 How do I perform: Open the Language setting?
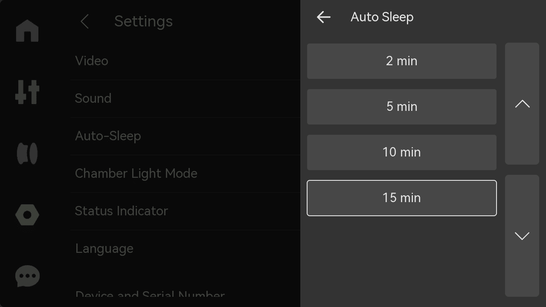coord(186,249)
